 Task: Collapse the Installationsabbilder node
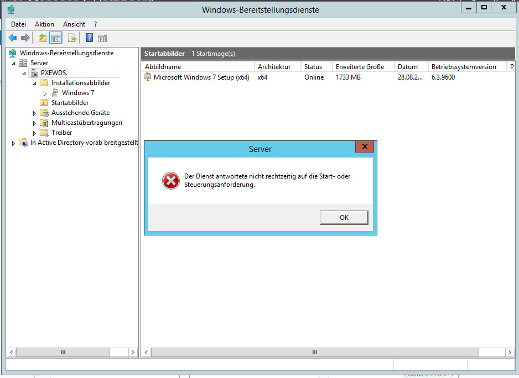click(34, 83)
